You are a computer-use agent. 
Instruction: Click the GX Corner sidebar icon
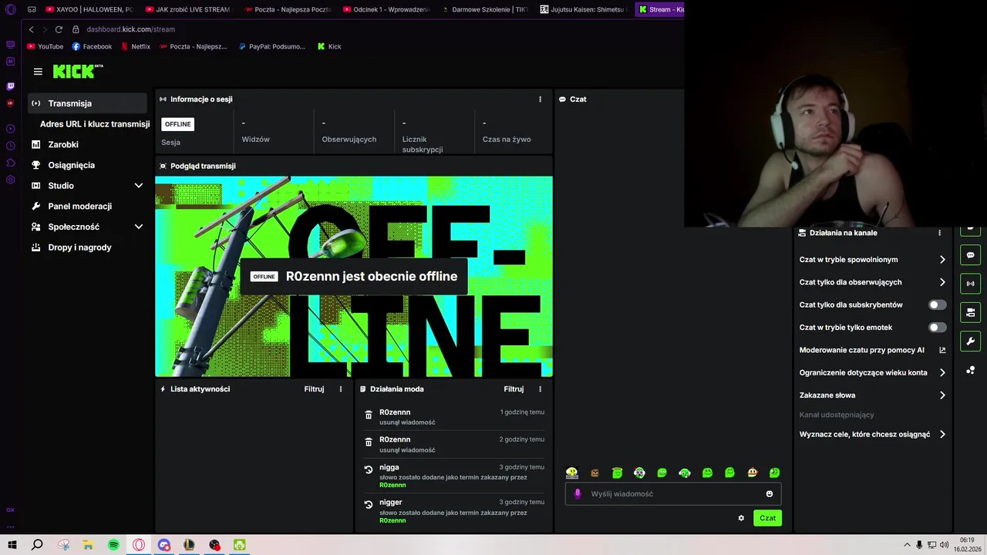coord(10,510)
